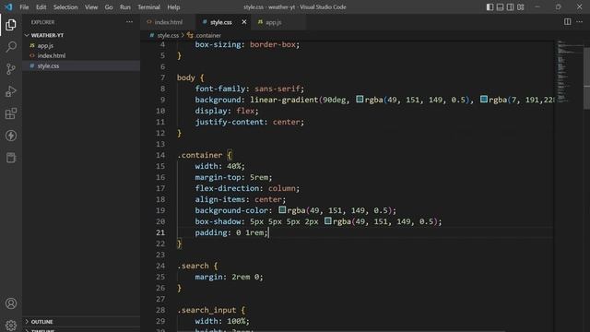Open index.html in the explorer tree

pyautogui.click(x=81, y=55)
